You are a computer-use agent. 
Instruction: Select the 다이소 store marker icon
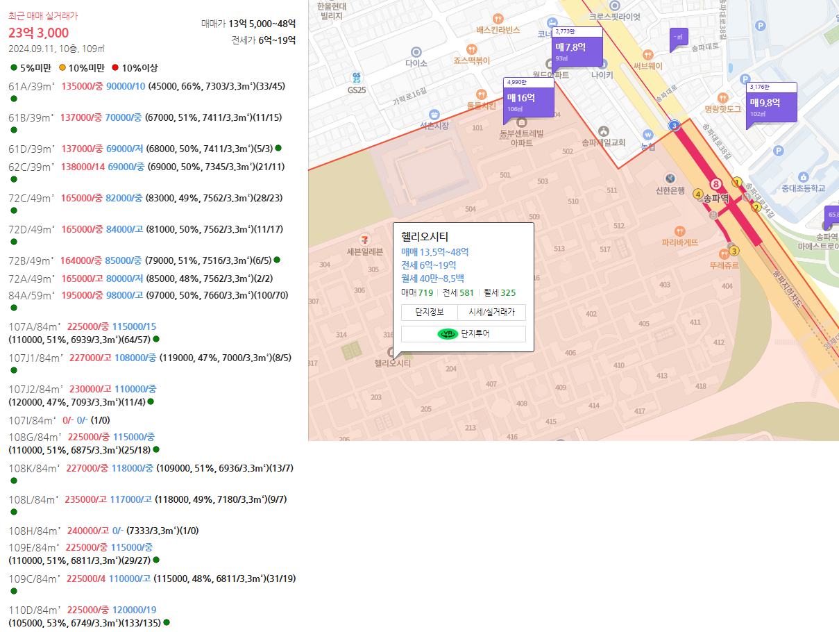tap(416, 52)
